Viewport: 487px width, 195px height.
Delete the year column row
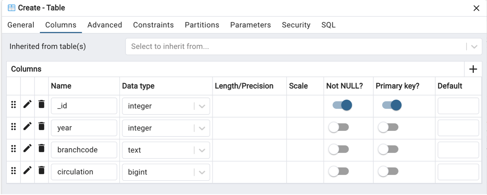click(x=42, y=126)
